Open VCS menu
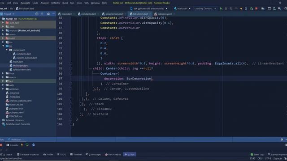The width and height of the screenshot is (287, 161). click(87, 3)
